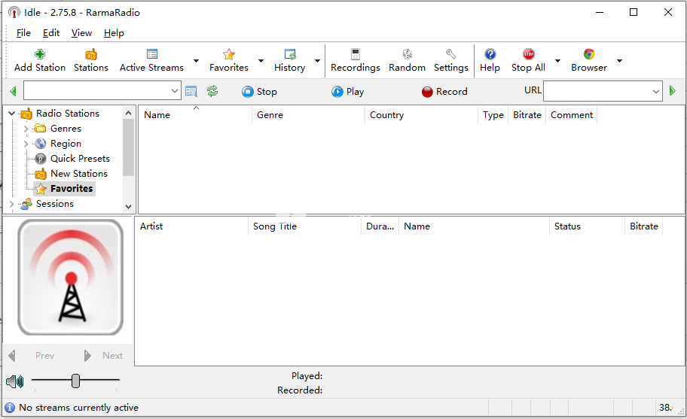Viewport: 687px width, 419px height.
Task: Click the green back arrow icon
Action: click(x=13, y=92)
